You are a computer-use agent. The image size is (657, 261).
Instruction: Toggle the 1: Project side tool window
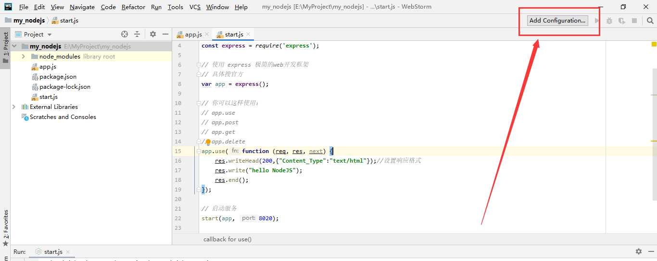pos(5,48)
